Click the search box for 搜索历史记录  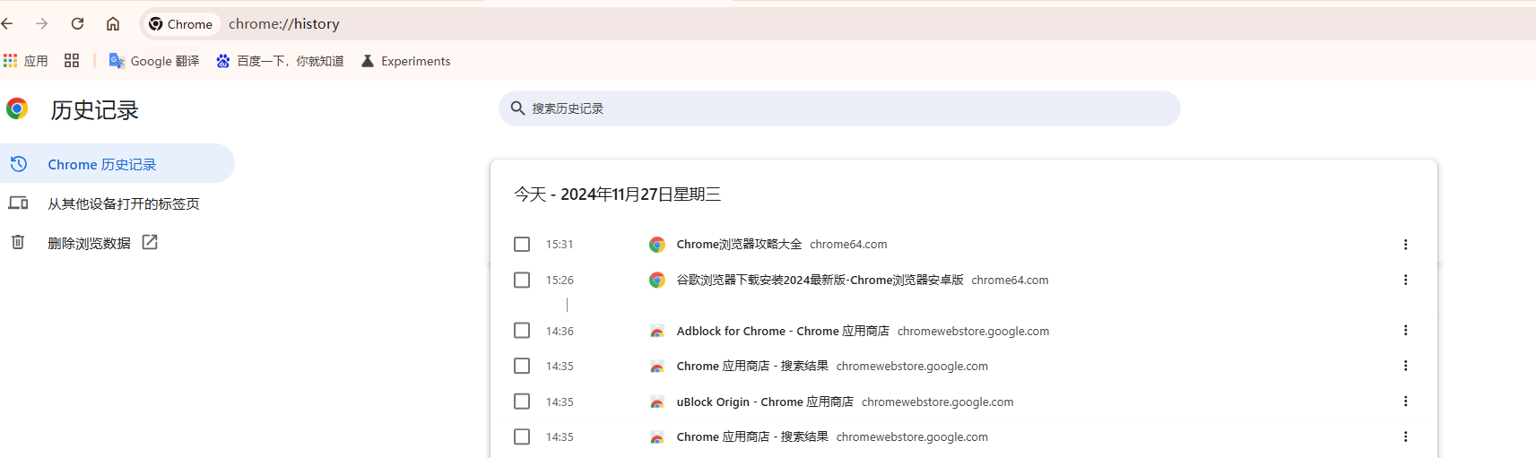[839, 108]
